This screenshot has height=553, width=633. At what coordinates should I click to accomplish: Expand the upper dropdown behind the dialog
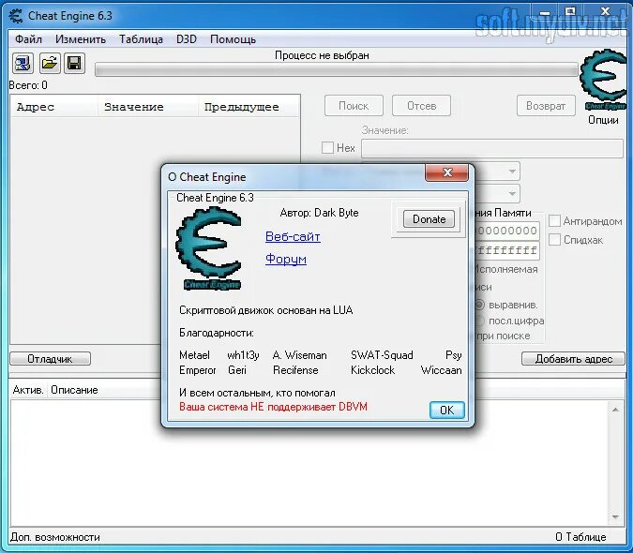(512, 172)
